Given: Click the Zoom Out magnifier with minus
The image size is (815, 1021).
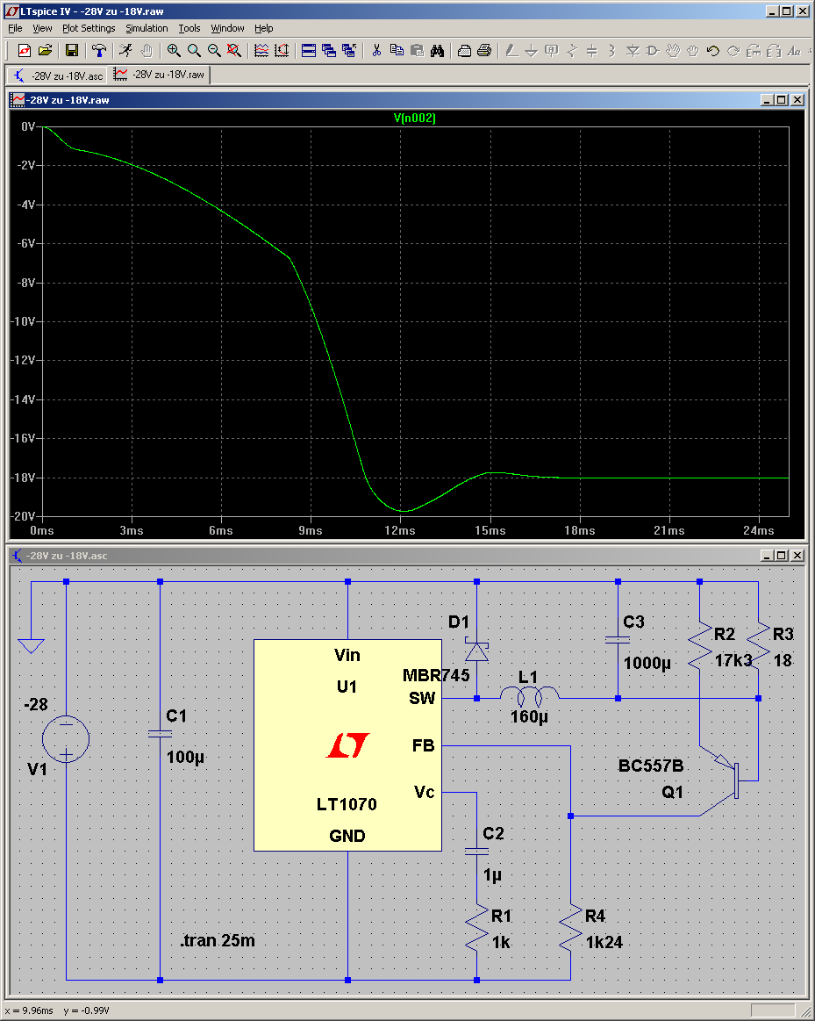Looking at the screenshot, I should pos(214,50).
